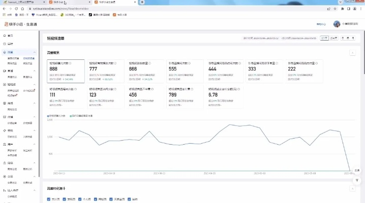The height and width of the screenshot is (203, 365).
Task: Select the 777 metric card
Action: click(x=106, y=71)
